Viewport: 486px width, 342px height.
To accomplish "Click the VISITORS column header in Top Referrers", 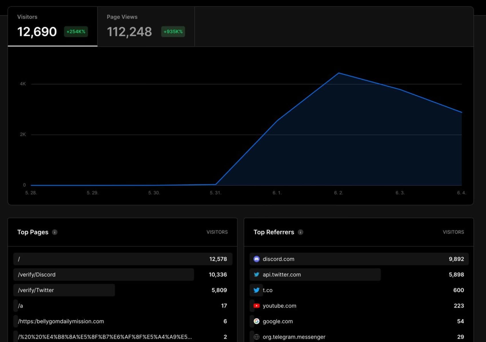I will 453,232.
